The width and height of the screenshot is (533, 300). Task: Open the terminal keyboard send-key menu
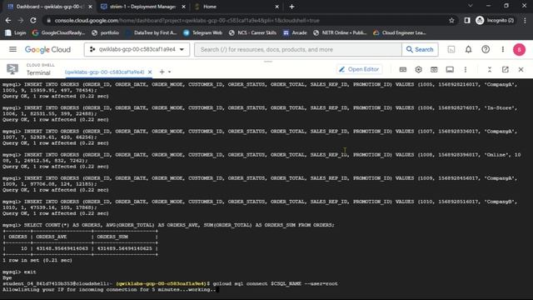click(403, 69)
